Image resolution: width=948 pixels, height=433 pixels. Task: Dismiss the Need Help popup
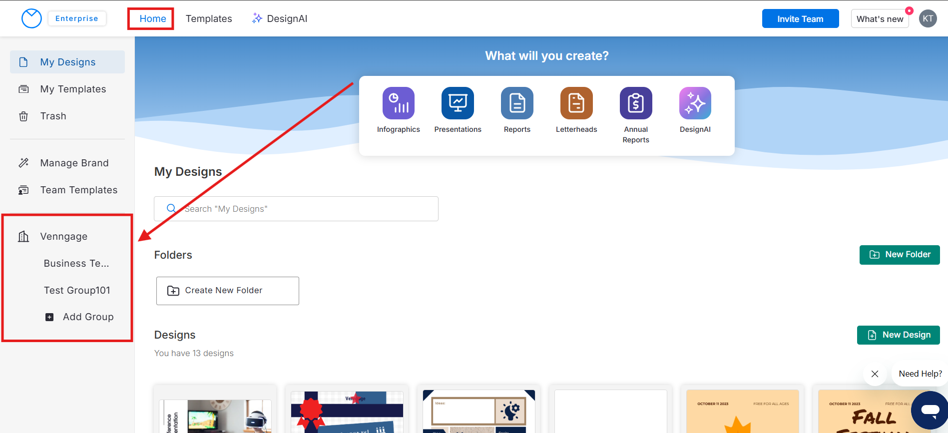coord(875,374)
